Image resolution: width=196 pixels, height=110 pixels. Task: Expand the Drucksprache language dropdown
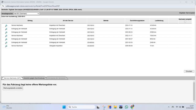27,13
